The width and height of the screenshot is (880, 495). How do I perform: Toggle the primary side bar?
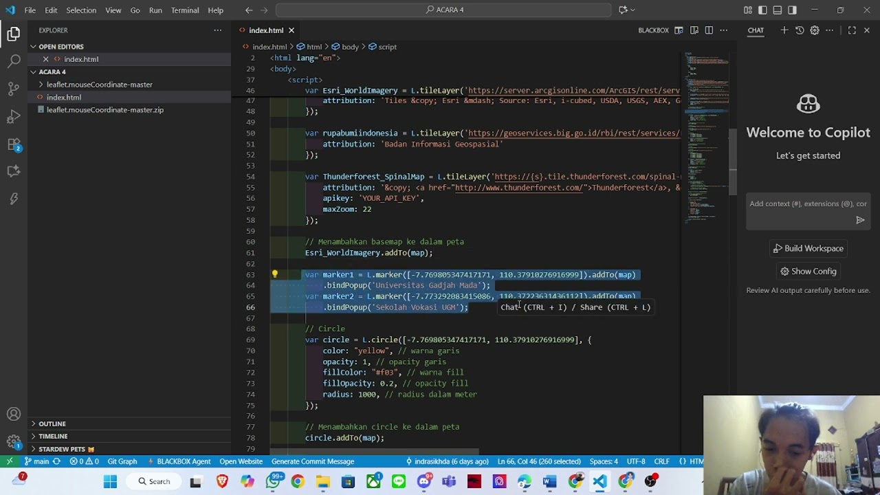click(762, 10)
